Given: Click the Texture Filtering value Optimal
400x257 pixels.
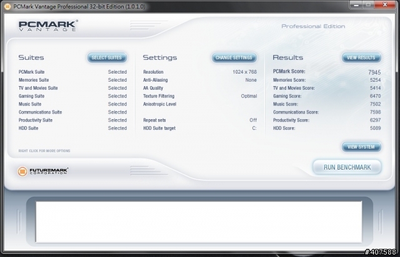Looking at the screenshot, I should point(249,96).
